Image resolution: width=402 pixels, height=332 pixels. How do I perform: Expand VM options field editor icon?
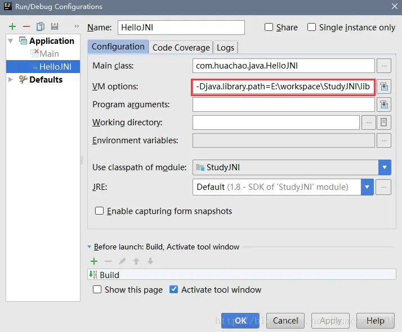click(x=384, y=87)
